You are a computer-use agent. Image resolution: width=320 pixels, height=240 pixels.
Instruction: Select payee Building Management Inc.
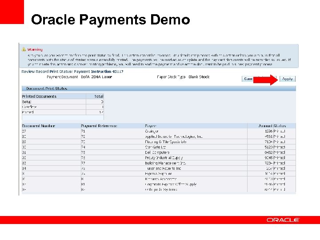pyautogui.click(x=165, y=163)
